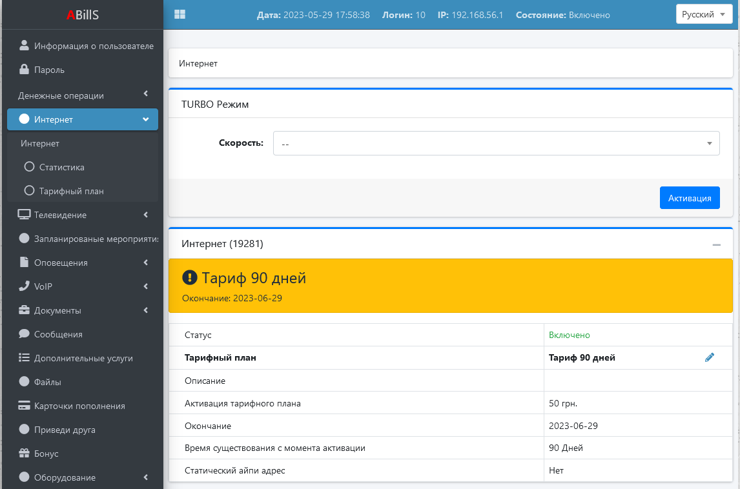The image size is (740, 489).
Task: Select the Статистика submenu item
Action: 61,167
